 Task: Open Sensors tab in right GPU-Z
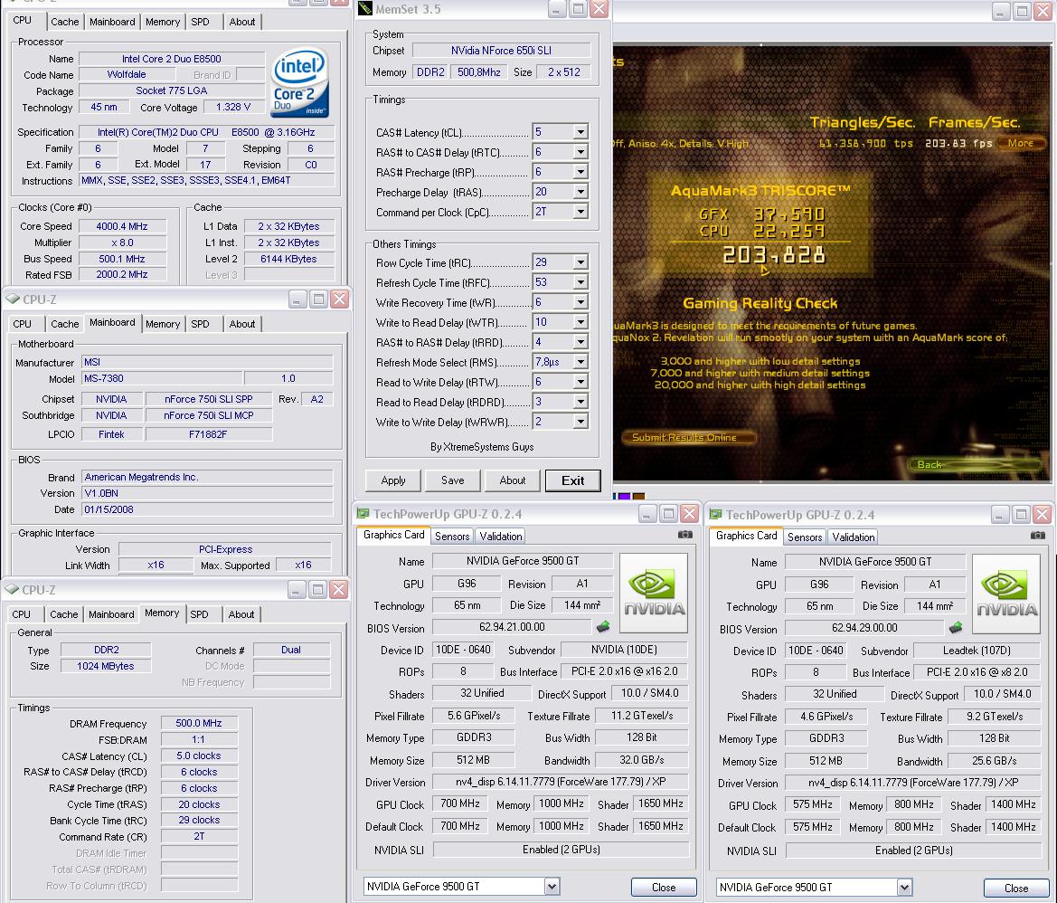805,537
